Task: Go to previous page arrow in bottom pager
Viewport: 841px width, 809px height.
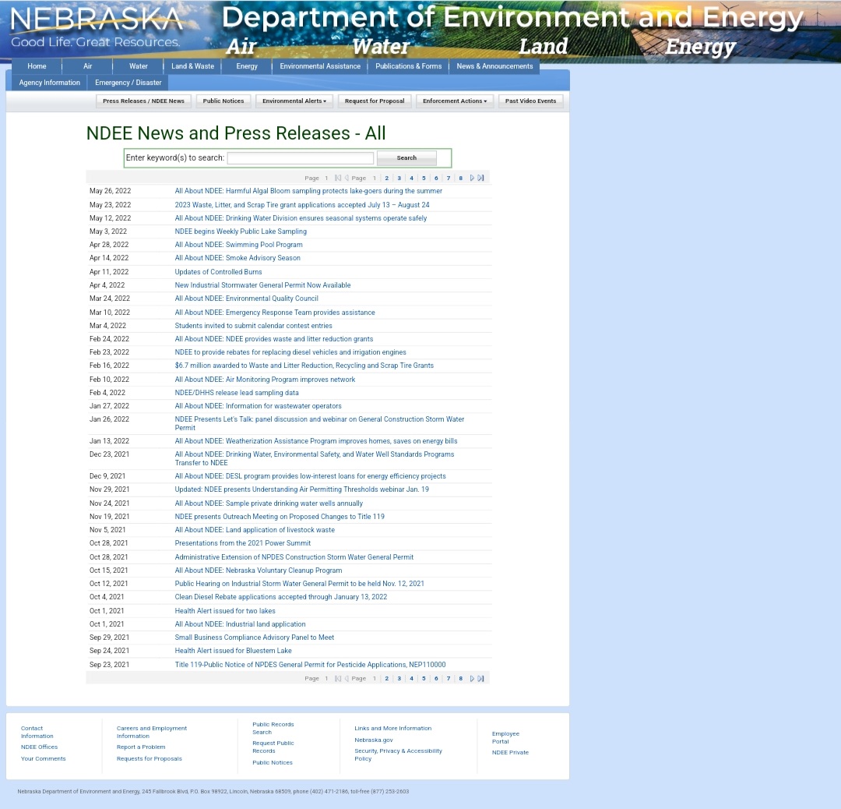Action: click(x=347, y=679)
